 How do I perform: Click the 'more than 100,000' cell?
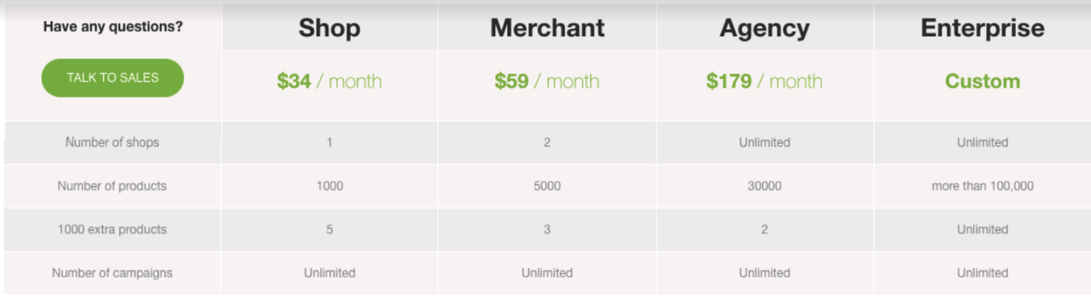pos(983,186)
